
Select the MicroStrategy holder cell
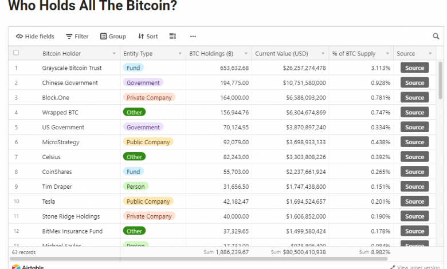(x=61, y=142)
